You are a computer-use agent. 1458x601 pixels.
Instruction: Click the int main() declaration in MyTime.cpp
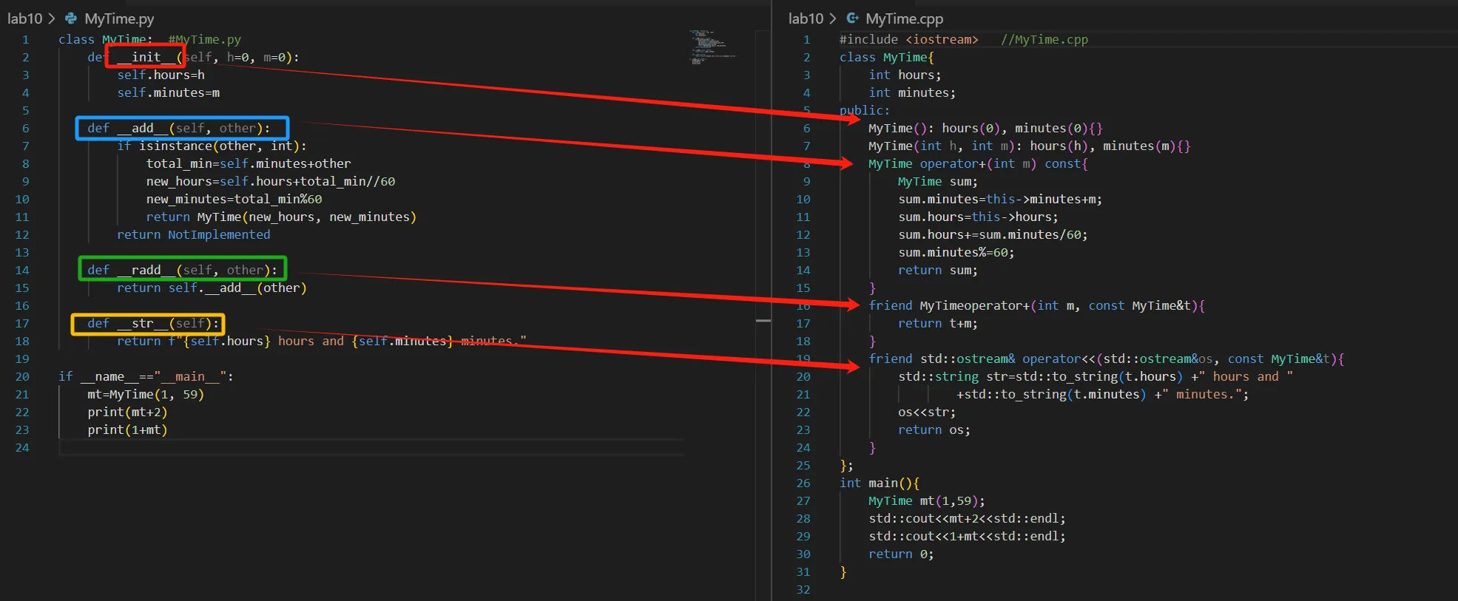(879, 483)
